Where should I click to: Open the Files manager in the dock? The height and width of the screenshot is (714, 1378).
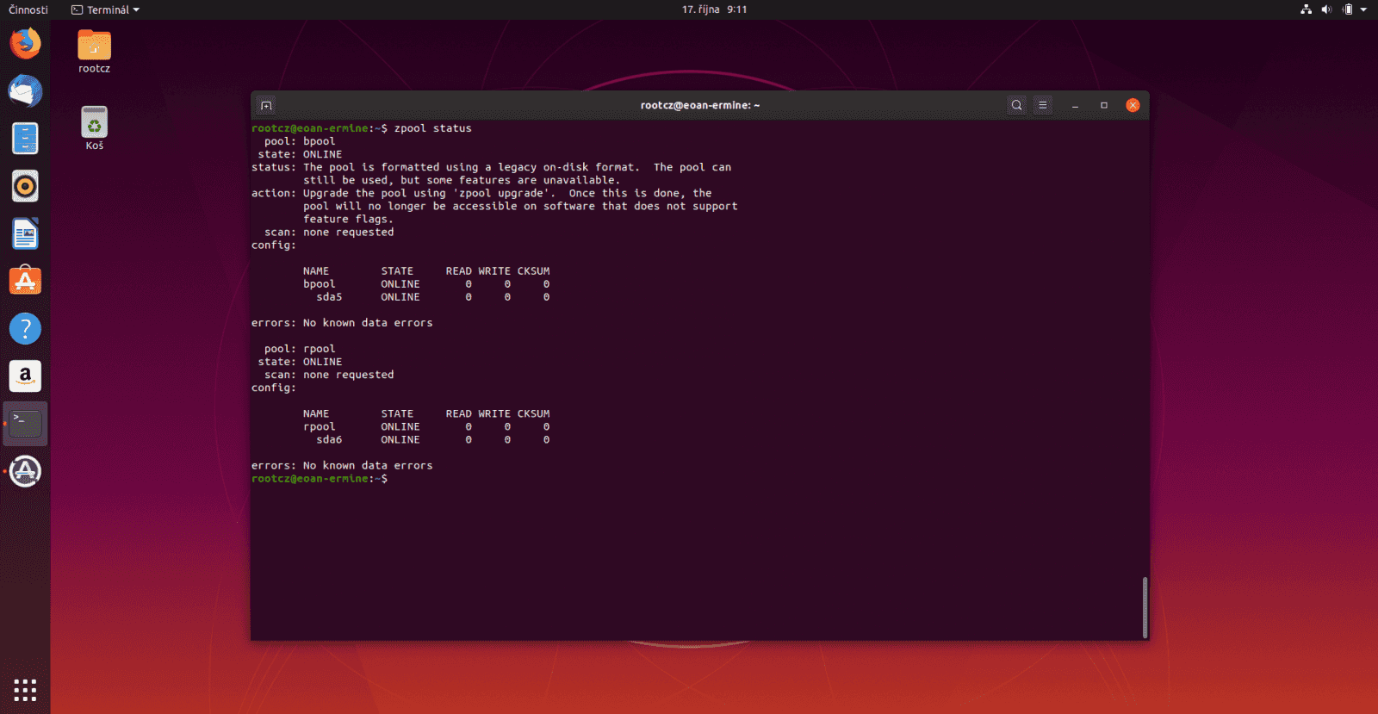(25, 138)
